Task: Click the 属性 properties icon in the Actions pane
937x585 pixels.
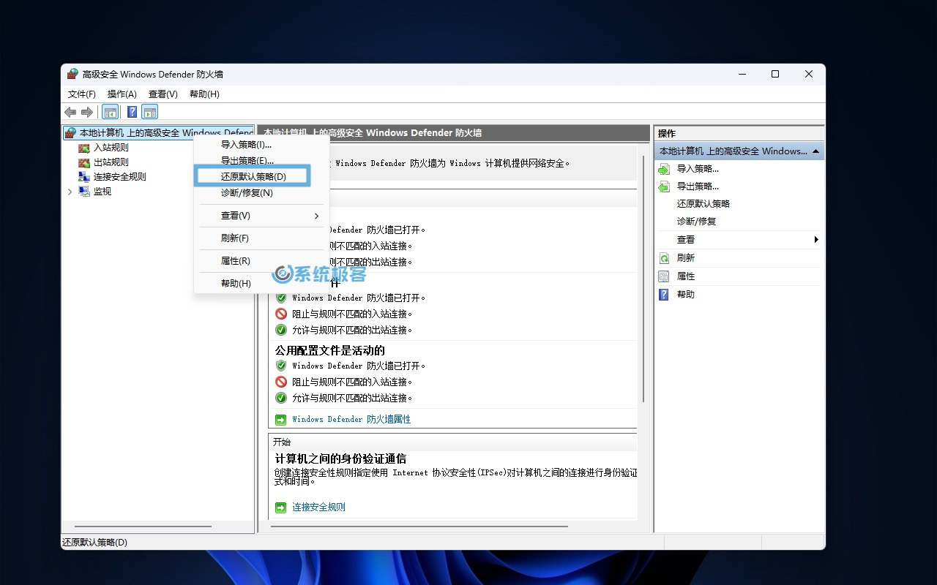Action: click(663, 276)
